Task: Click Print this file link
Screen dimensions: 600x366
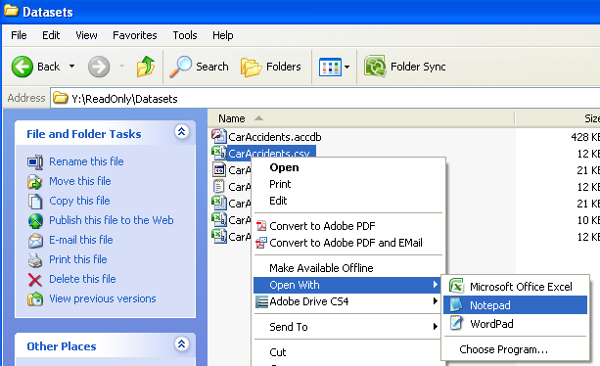Action: point(78,259)
